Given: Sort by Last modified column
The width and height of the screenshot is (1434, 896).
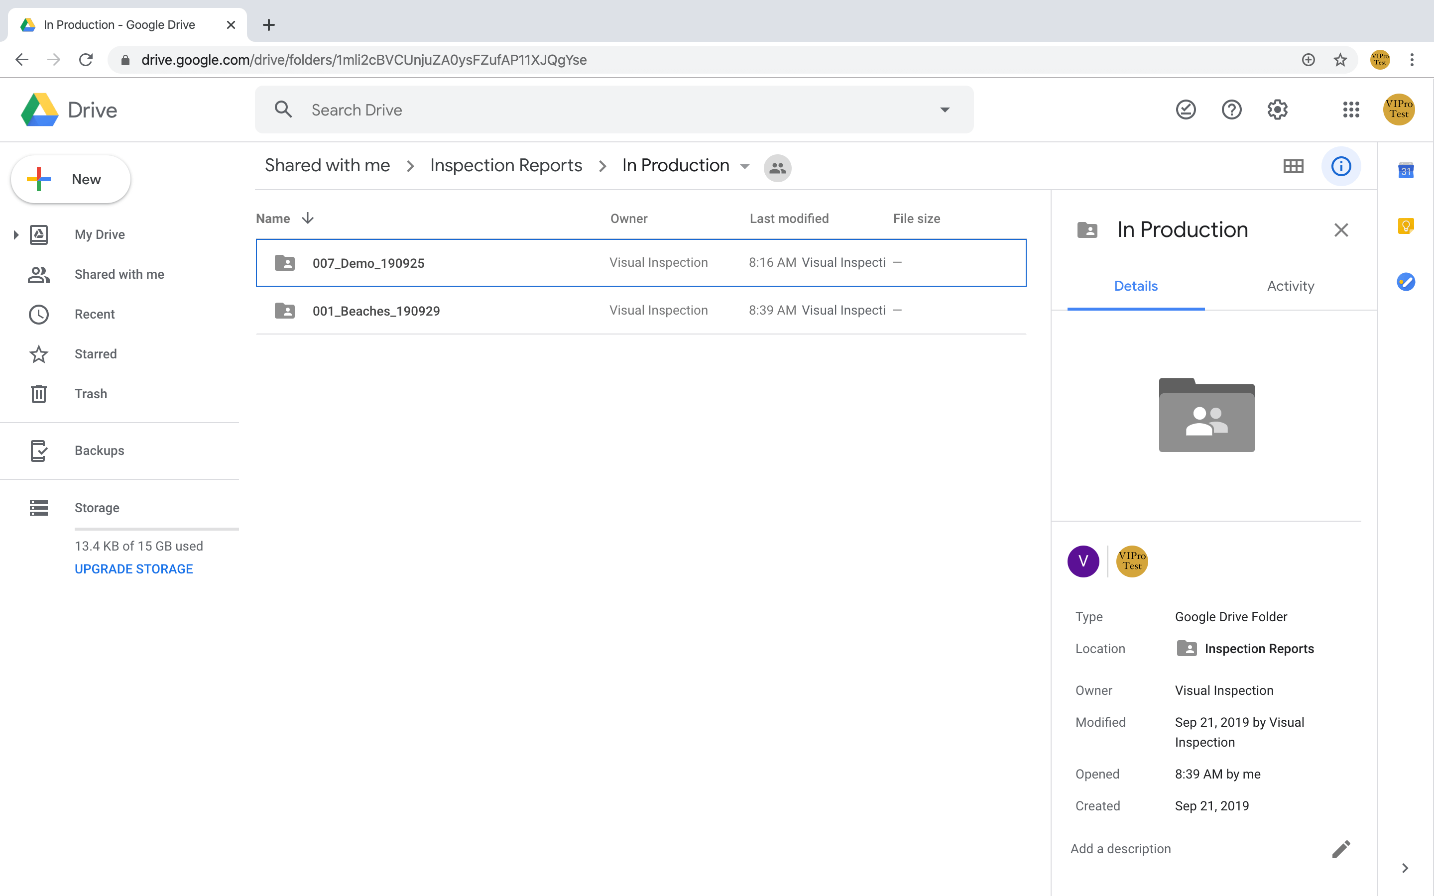Looking at the screenshot, I should (789, 219).
